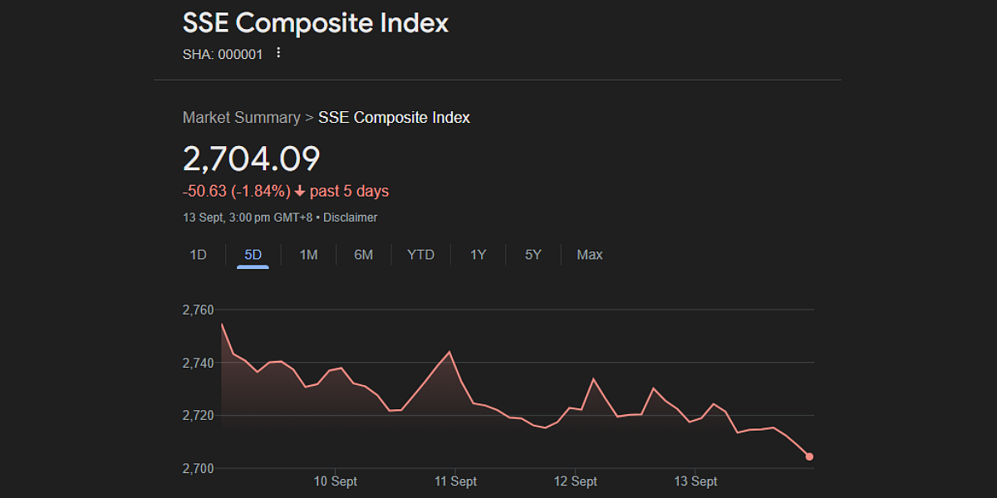Click the 2,760 y-axis label

click(x=198, y=310)
